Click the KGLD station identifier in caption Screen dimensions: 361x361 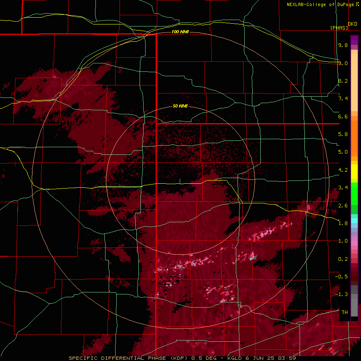tap(235, 358)
